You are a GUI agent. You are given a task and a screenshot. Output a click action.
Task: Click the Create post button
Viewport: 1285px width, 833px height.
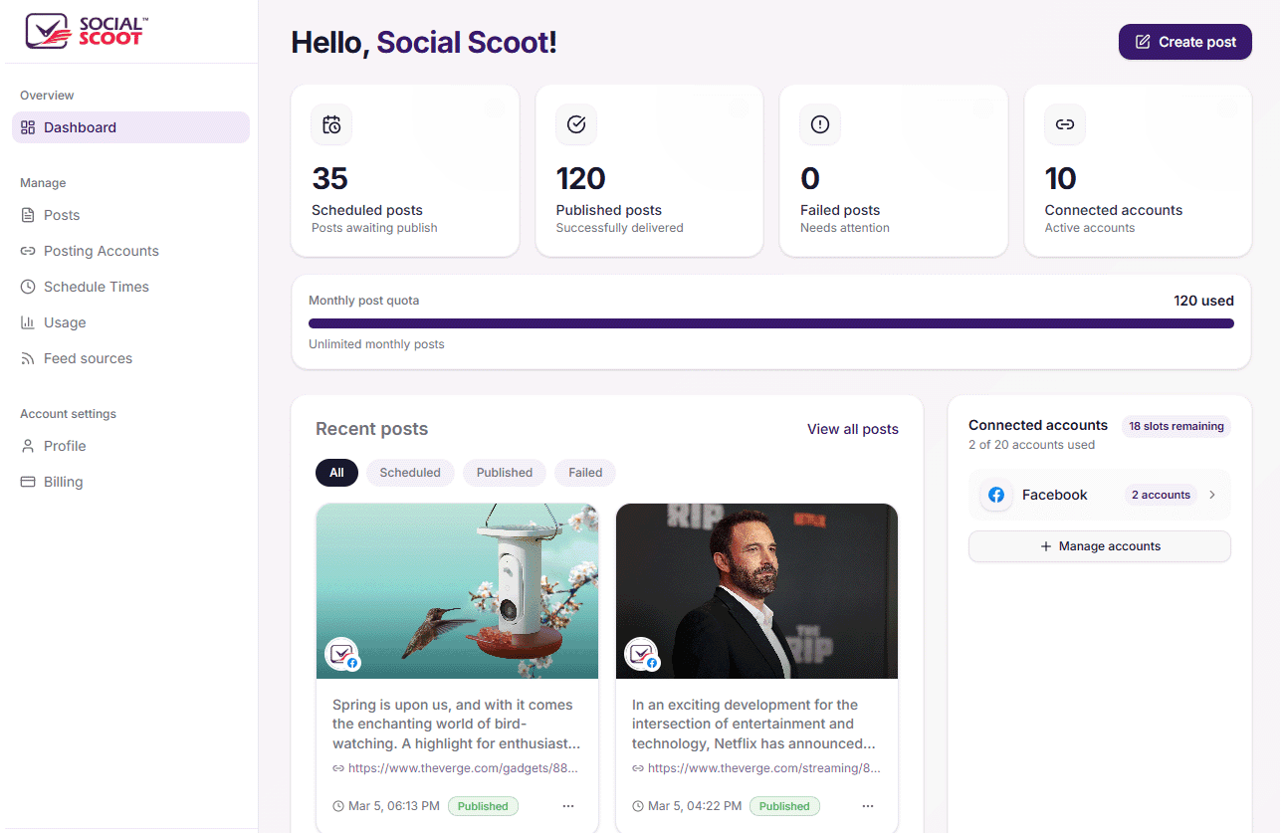pyautogui.click(x=1184, y=42)
